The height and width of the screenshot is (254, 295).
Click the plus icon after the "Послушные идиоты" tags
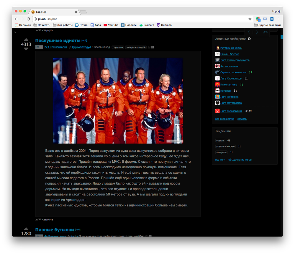coord(153,47)
